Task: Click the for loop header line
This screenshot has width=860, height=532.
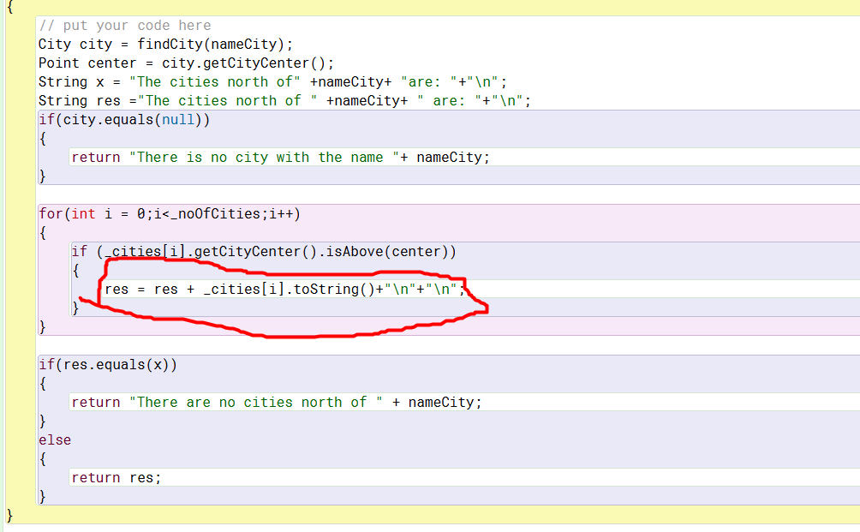Action: pos(170,214)
